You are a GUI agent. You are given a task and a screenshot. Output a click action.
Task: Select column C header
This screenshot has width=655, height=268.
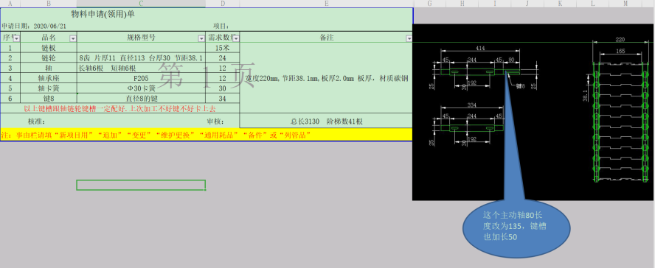141,4
